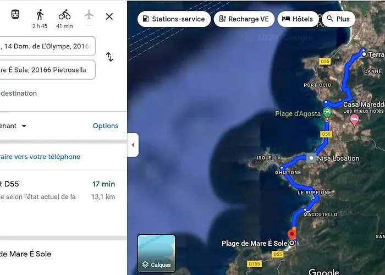The height and width of the screenshot is (275, 385).
Task: Send the itinerary to your phone
Action: 40,157
